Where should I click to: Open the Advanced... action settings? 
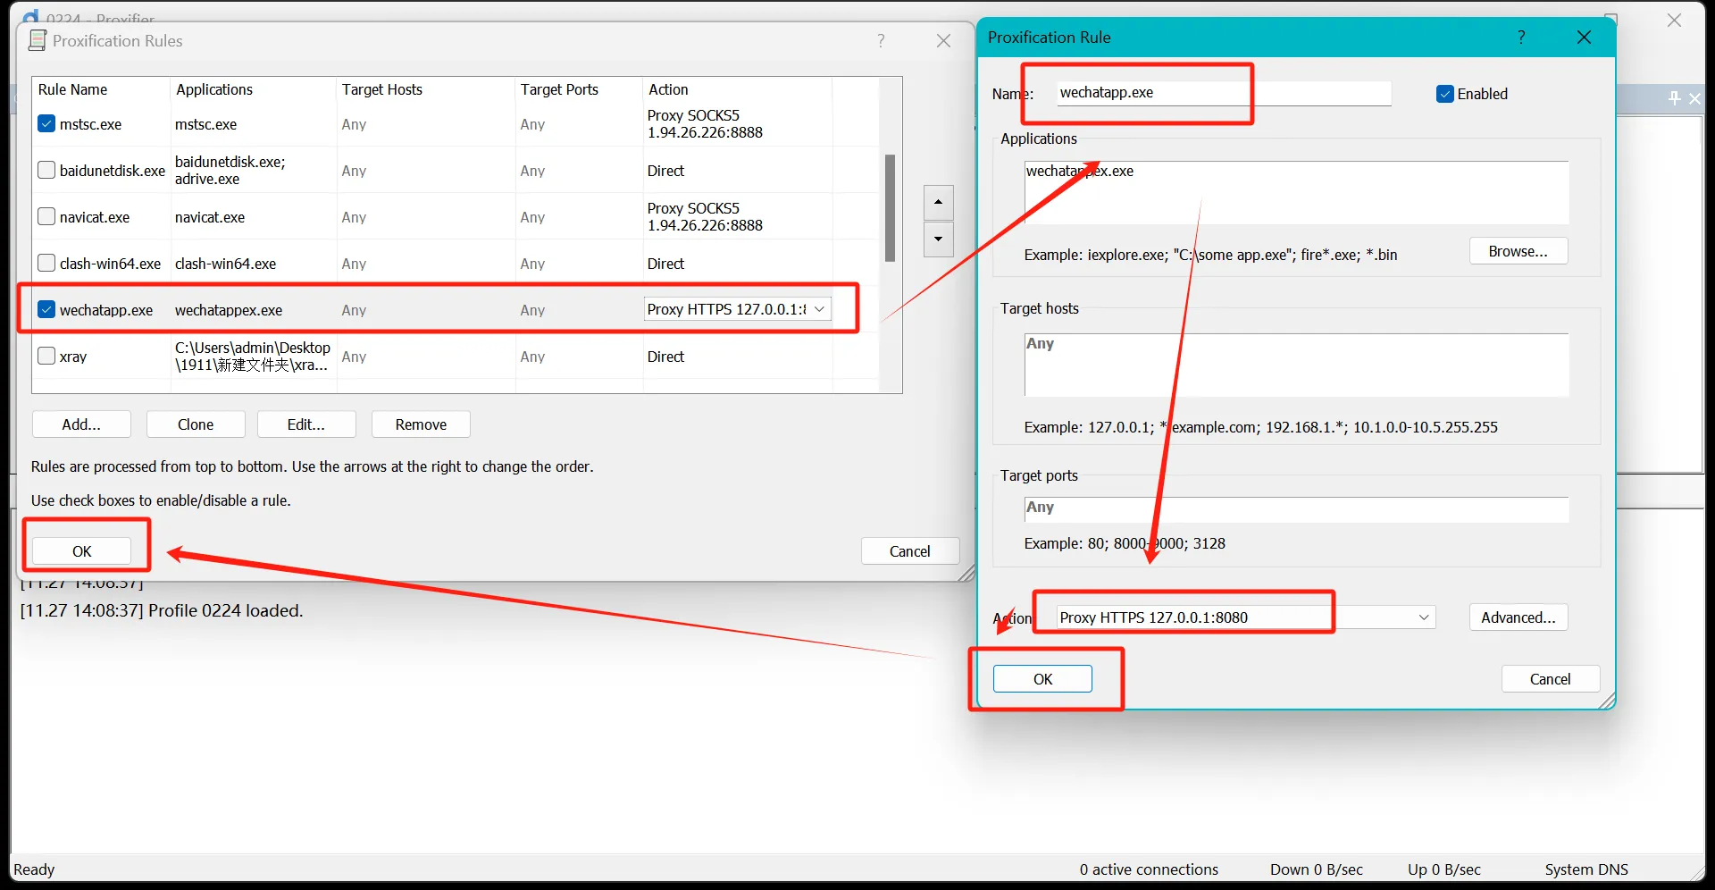(x=1518, y=617)
